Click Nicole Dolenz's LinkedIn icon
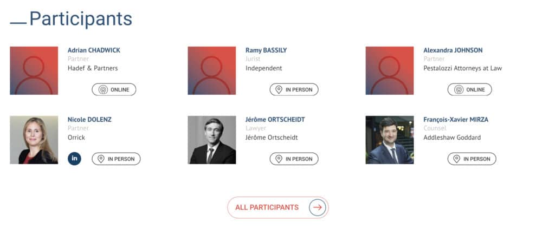555x228 pixels. coord(74,159)
